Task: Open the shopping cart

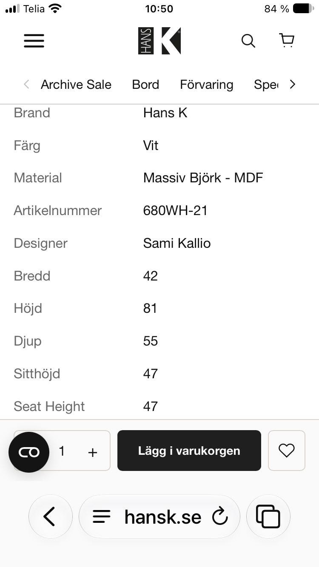Action: point(287,40)
